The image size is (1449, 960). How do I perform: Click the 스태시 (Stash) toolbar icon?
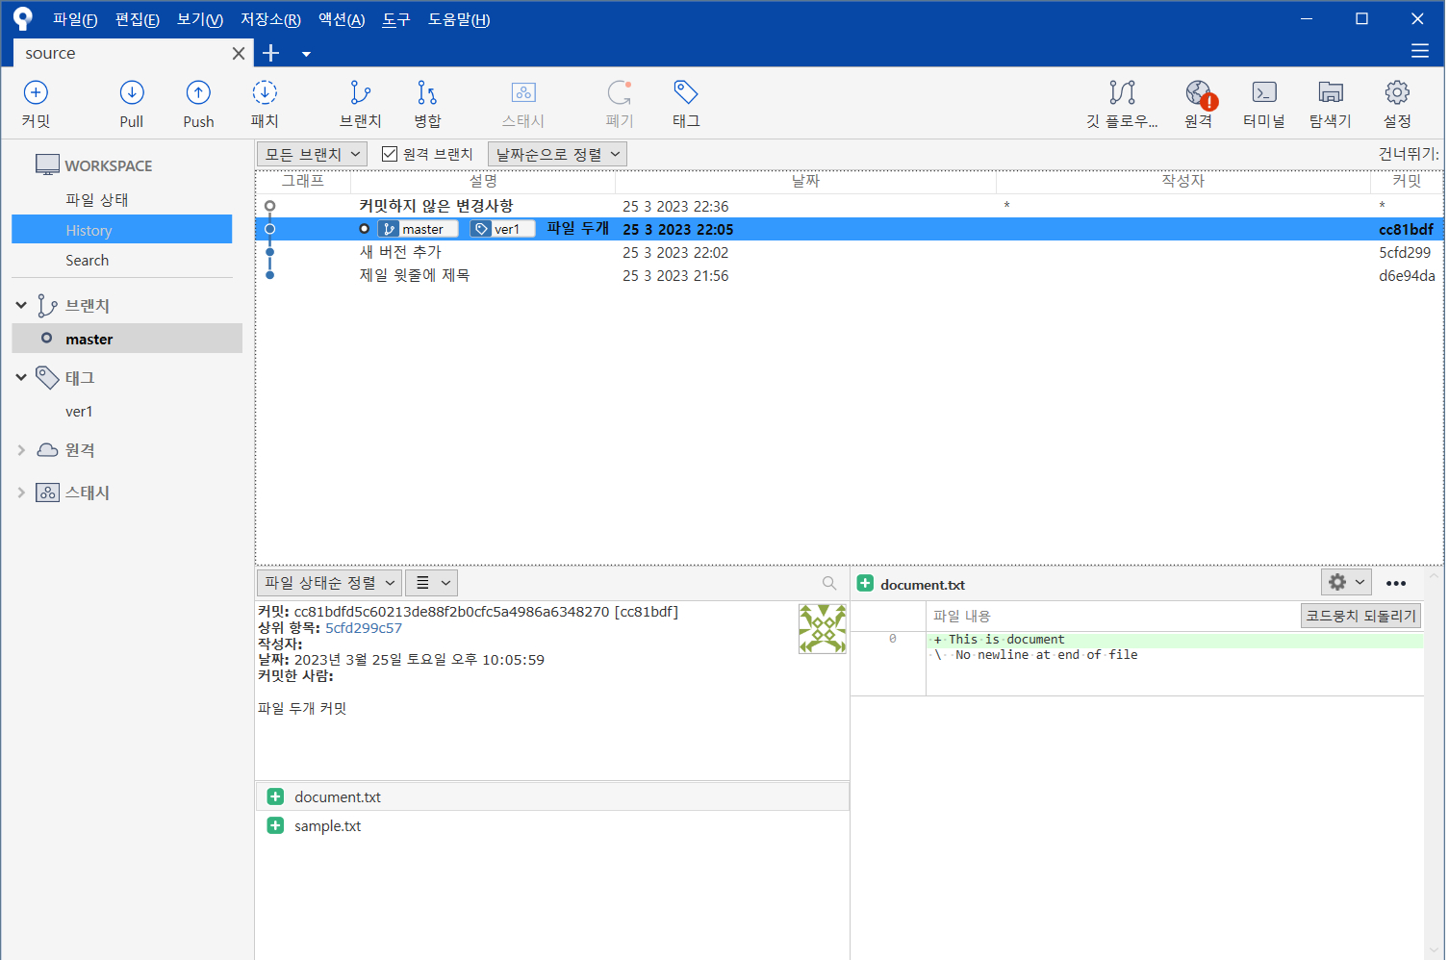(523, 93)
